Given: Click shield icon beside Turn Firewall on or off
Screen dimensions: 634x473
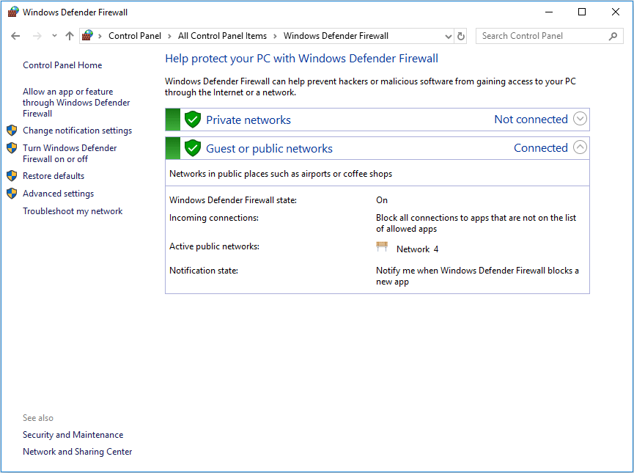Looking at the screenshot, I should click(12, 147).
